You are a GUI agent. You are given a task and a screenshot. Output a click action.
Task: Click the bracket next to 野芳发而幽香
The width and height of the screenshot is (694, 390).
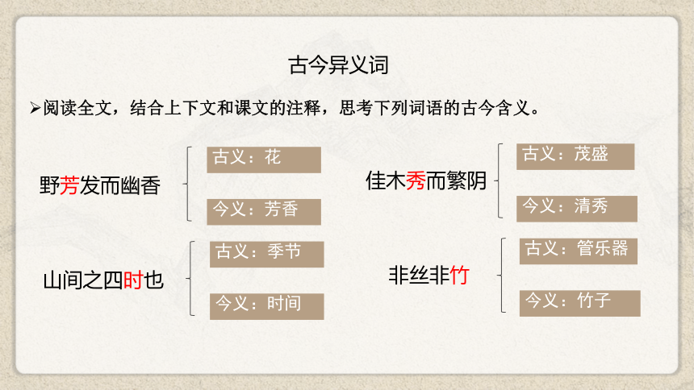(x=188, y=184)
